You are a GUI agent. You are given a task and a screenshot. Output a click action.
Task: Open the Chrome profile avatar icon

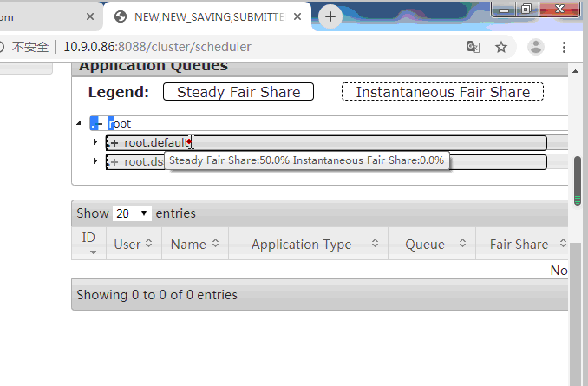point(537,47)
